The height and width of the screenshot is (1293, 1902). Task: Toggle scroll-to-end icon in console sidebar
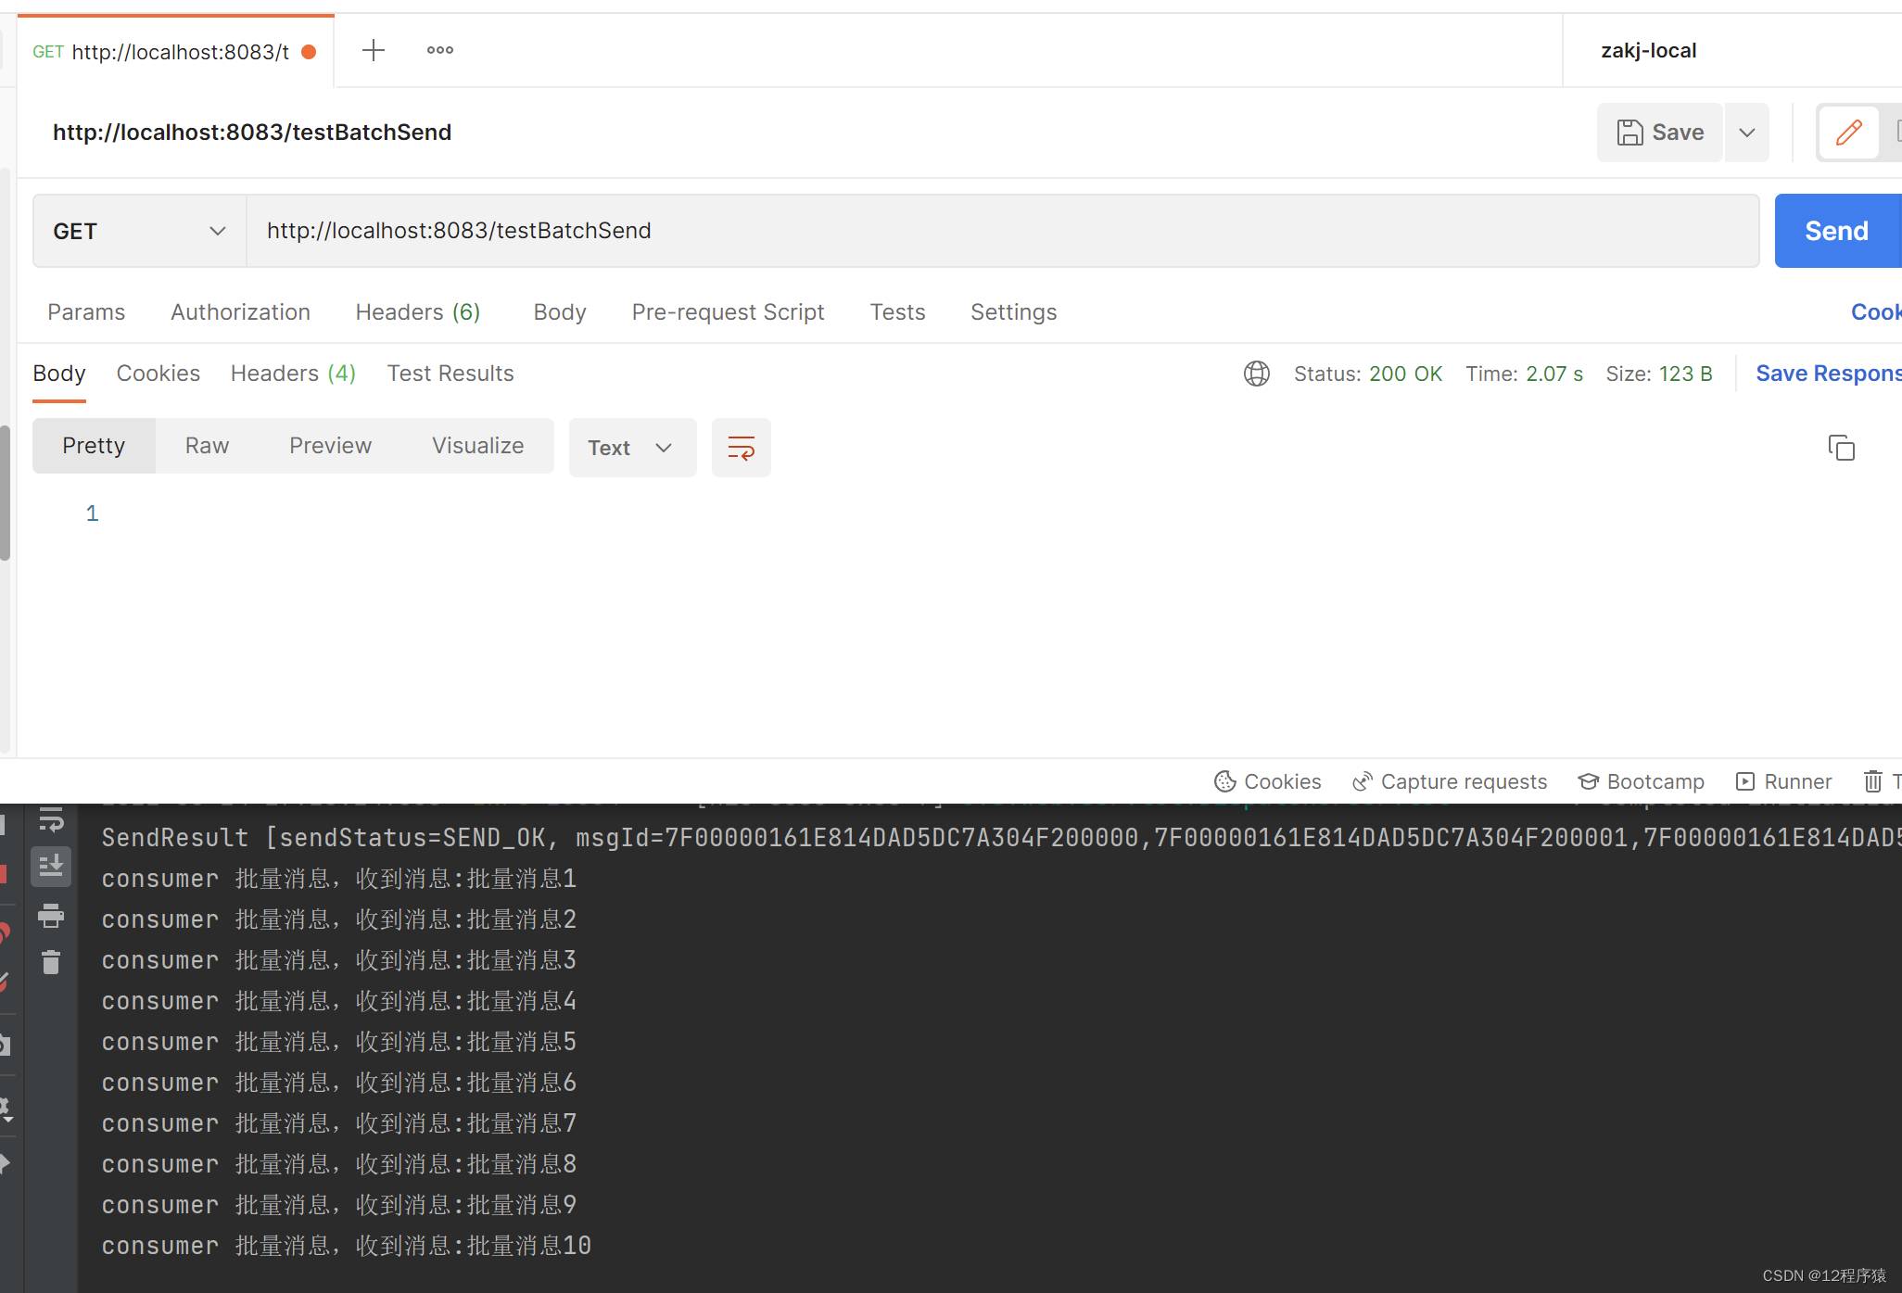click(51, 866)
